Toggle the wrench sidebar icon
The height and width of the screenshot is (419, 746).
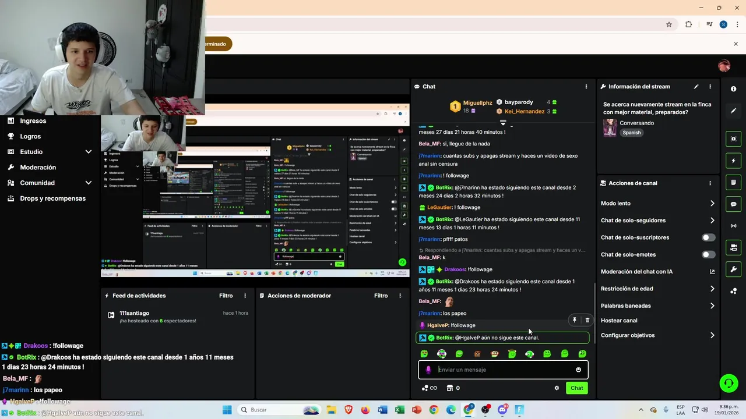733,269
